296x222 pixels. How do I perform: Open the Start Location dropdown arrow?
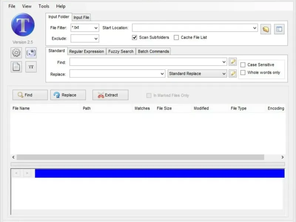(255, 28)
